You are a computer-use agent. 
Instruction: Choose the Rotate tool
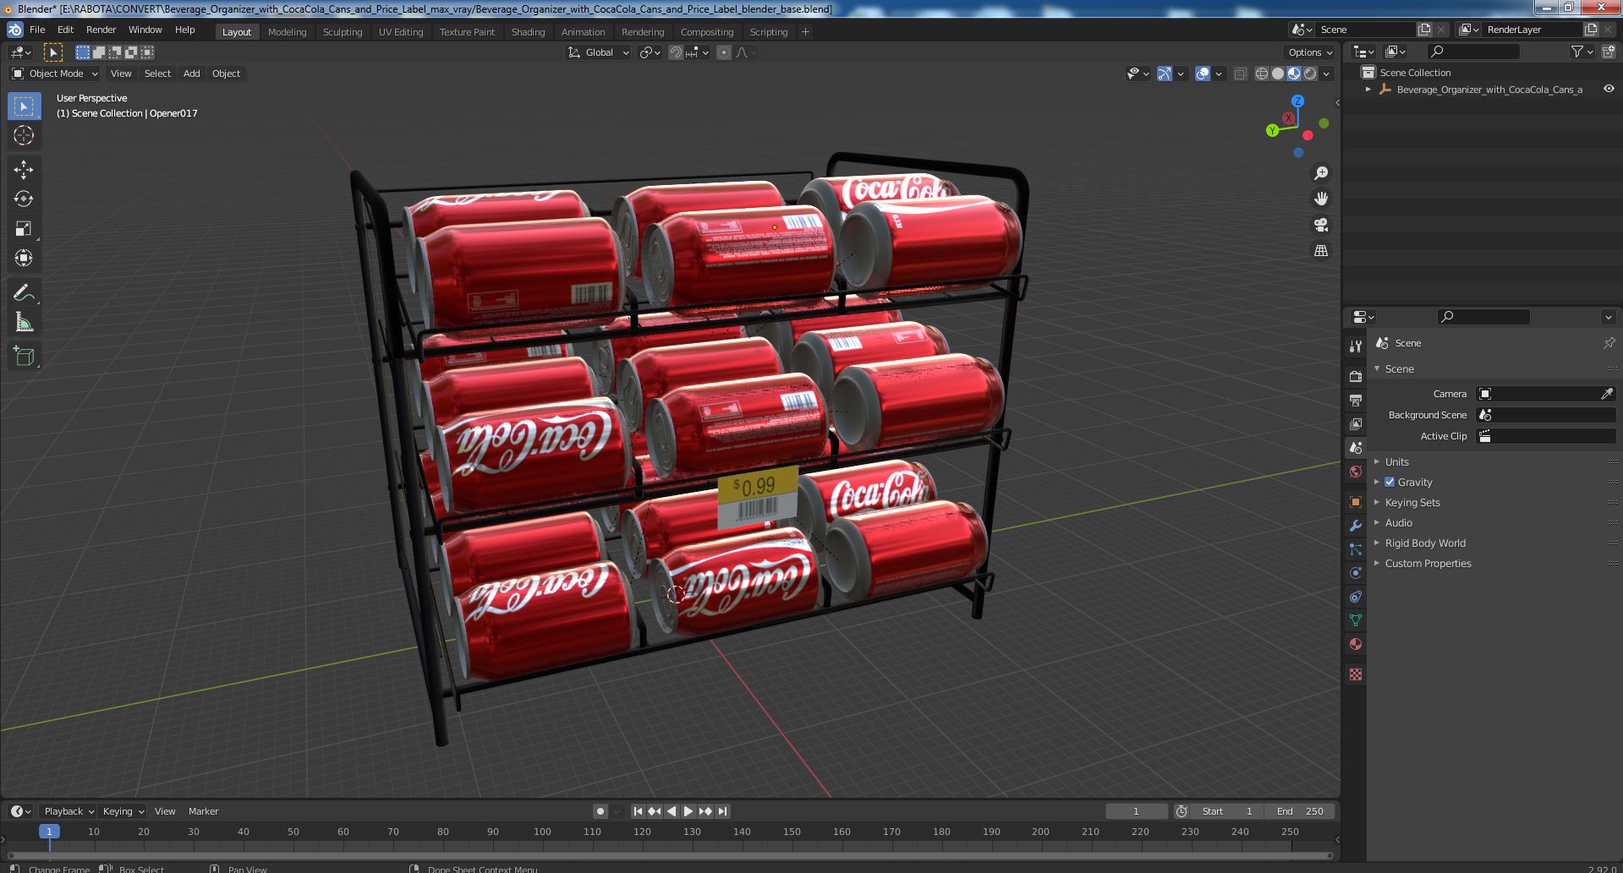pos(24,199)
